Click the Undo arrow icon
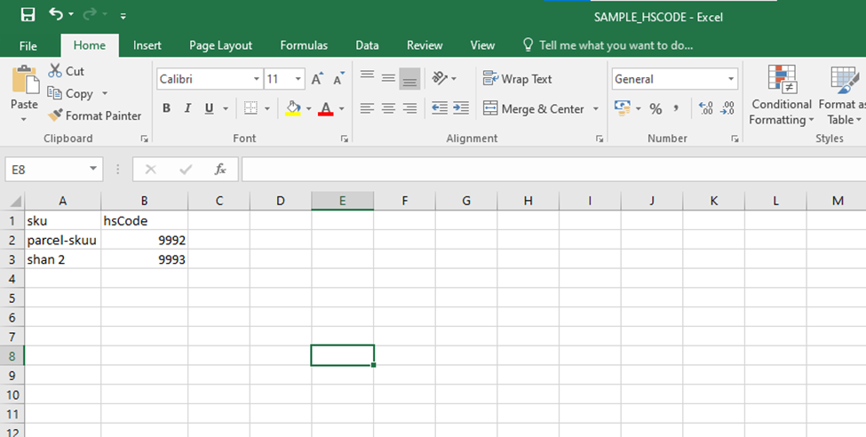This screenshot has height=437, width=866. click(57, 15)
